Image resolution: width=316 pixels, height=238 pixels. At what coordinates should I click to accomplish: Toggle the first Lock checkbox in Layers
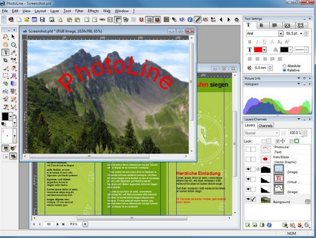click(x=264, y=141)
